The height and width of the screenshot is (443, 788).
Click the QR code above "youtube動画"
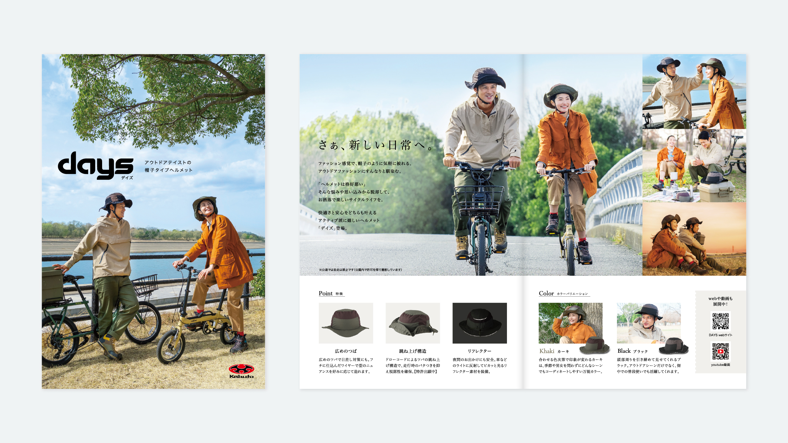(x=720, y=351)
